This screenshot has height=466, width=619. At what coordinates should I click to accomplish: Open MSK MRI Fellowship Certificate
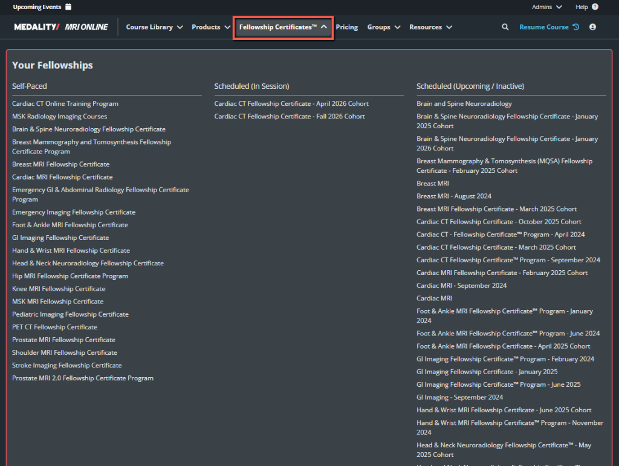[57, 302]
